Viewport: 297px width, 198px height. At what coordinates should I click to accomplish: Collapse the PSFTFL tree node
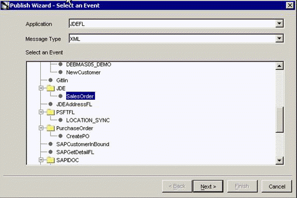41,112
